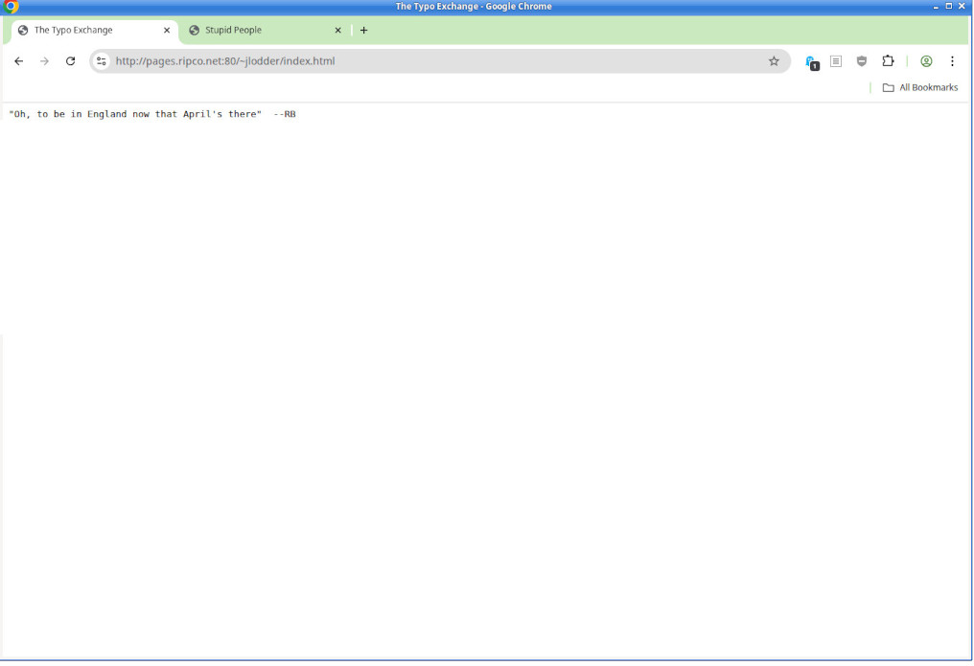974x666 pixels.
Task: Bookmark this page with the star icon
Action: 774,61
